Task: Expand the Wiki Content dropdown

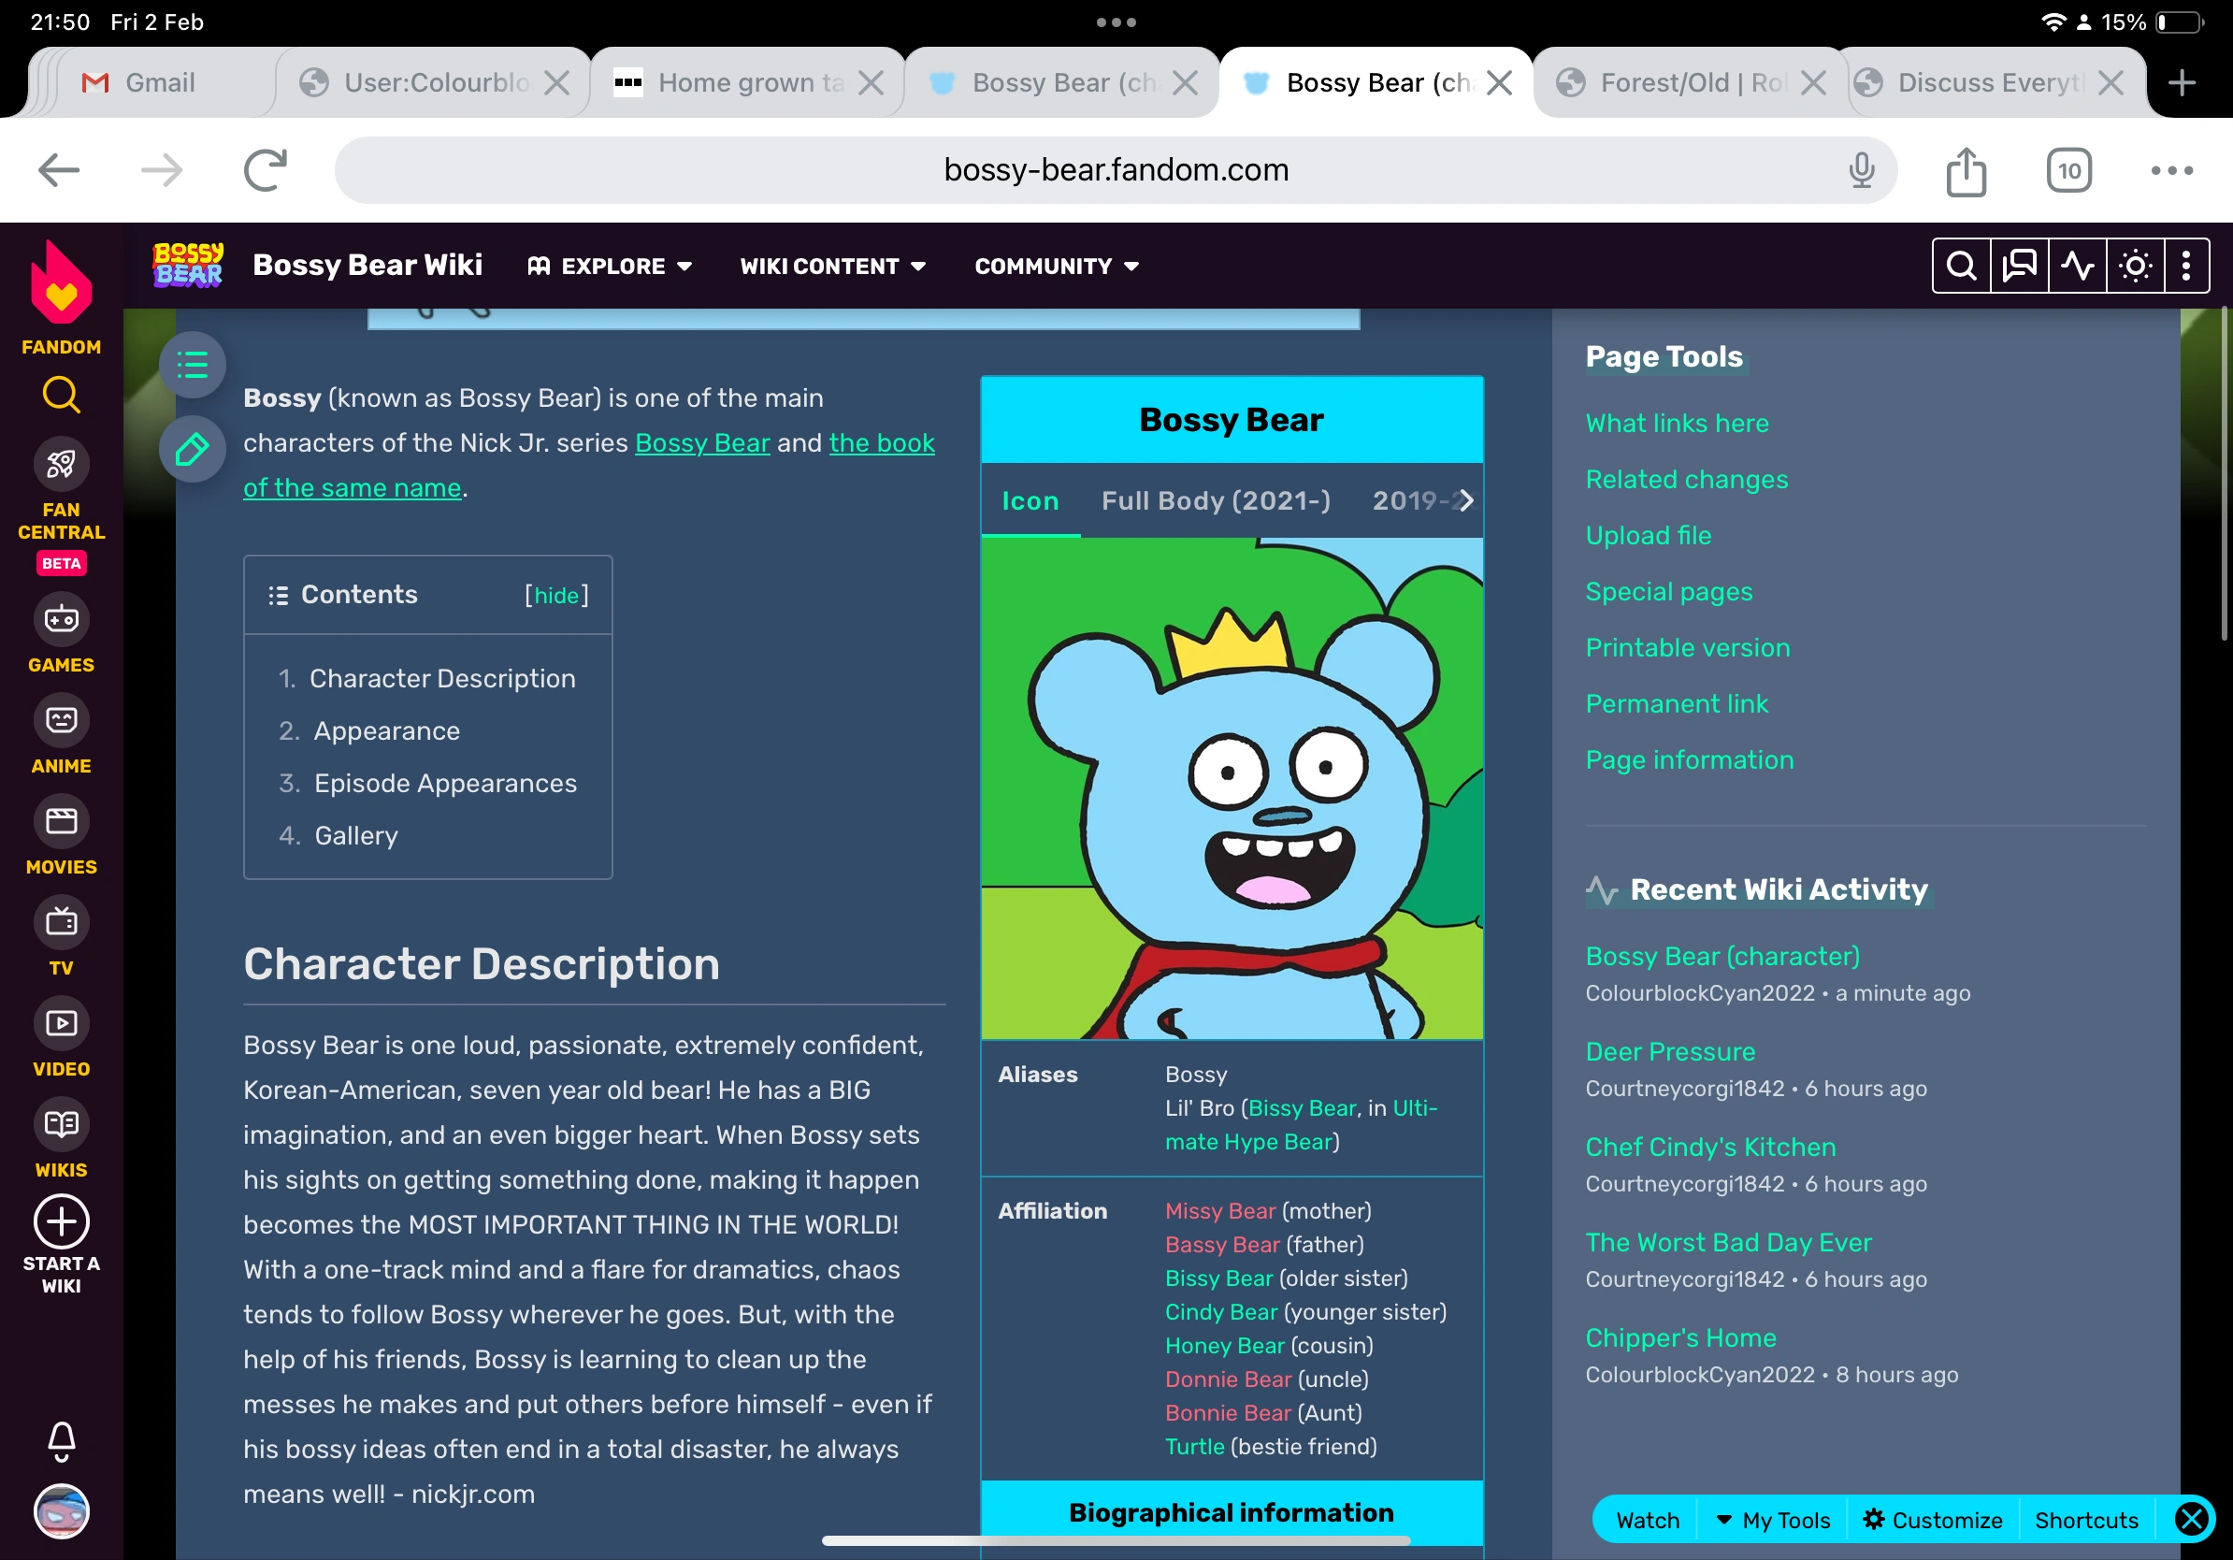Action: 832,267
